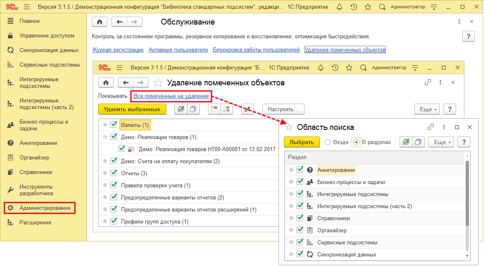Image resolution: width=484 pixels, height=266 pixels.
Task: Select the В разделах radio button
Action: [356, 142]
